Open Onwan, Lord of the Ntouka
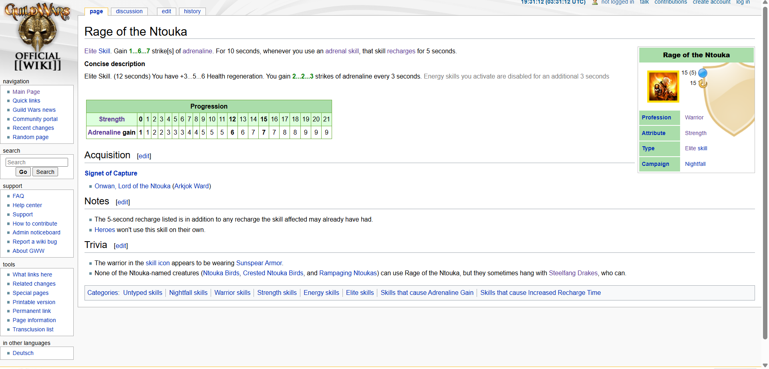The image size is (769, 369). (133, 186)
